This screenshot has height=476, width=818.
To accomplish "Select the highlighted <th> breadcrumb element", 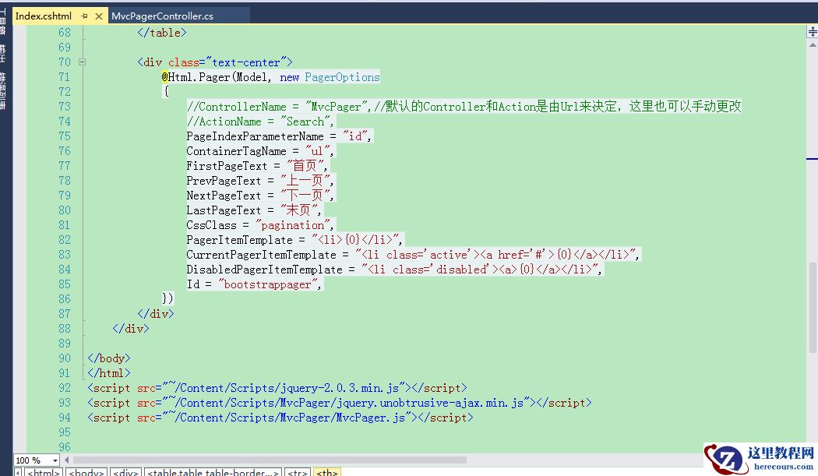I will pyautogui.click(x=326, y=472).
